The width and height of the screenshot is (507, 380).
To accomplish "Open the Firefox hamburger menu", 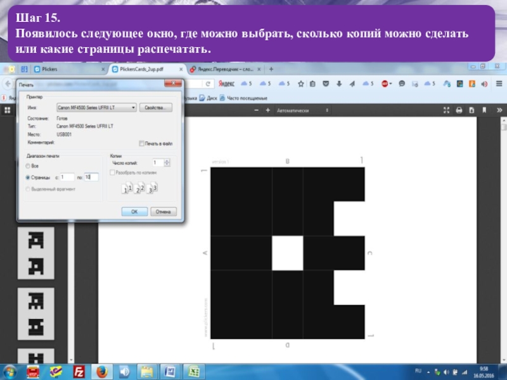I will tap(499, 84).
